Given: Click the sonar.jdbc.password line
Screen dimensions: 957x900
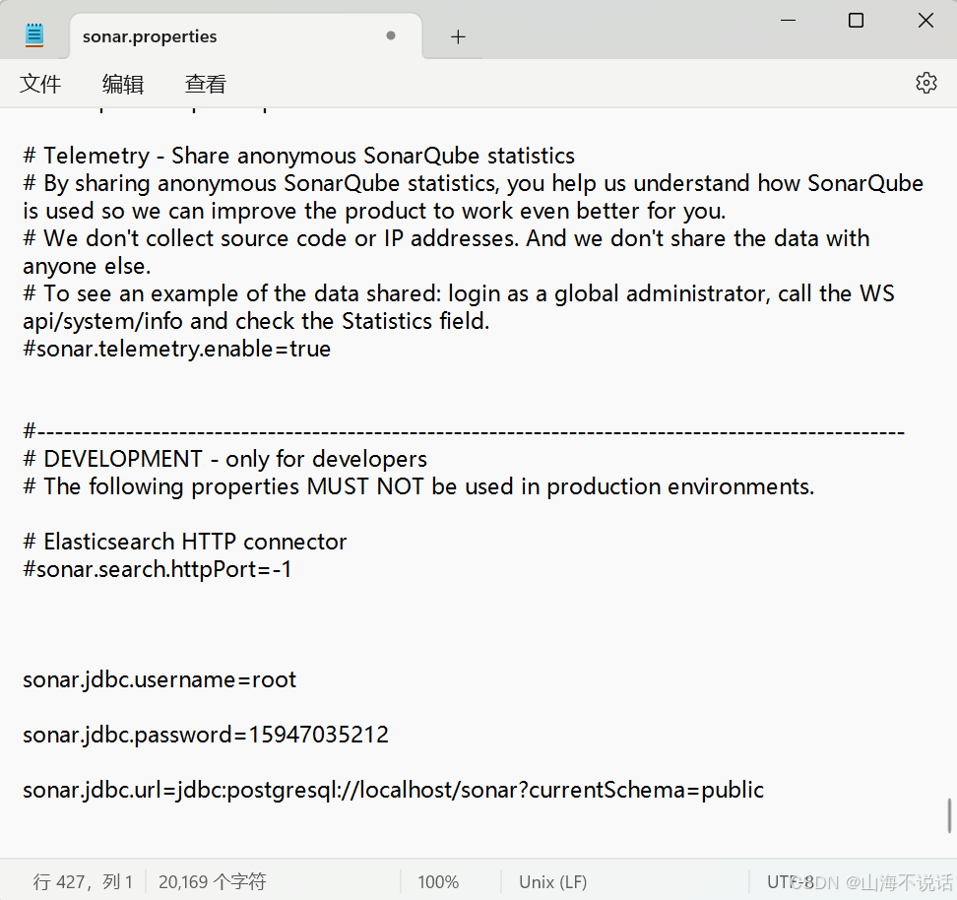Looking at the screenshot, I should pos(205,735).
